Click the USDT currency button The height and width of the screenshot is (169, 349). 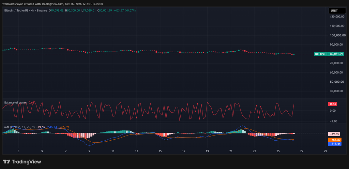pyautogui.click(x=337, y=11)
